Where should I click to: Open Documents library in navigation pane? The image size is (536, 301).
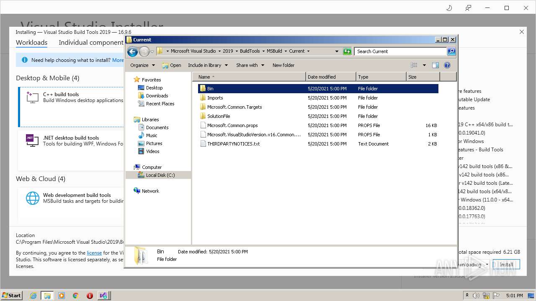pyautogui.click(x=157, y=128)
